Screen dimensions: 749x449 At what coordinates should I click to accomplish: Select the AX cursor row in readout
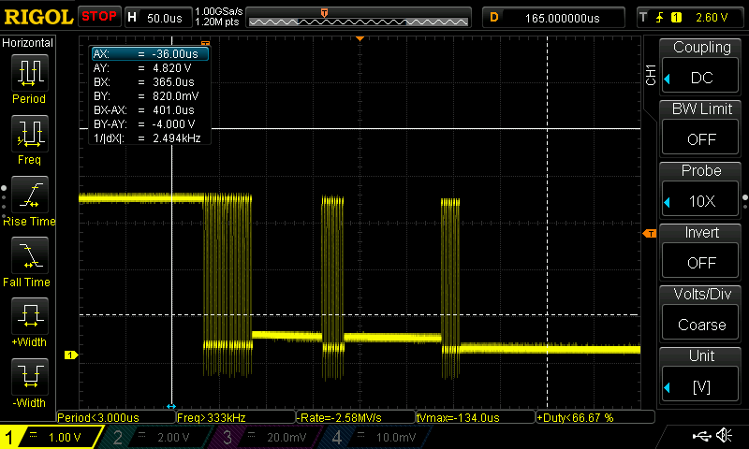[x=150, y=54]
